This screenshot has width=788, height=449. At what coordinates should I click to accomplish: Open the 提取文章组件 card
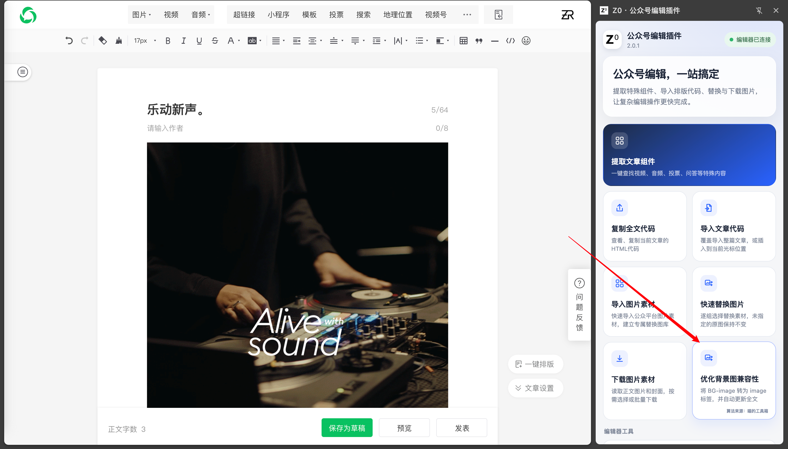click(x=689, y=155)
